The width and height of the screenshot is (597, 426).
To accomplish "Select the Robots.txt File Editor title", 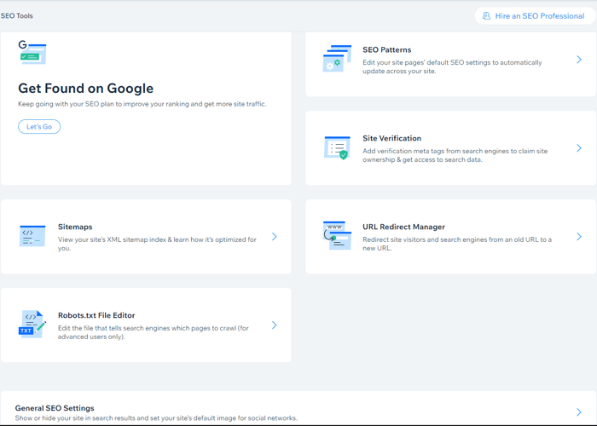I will 96,315.
